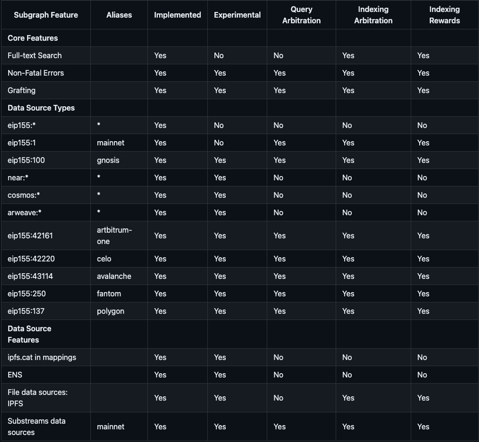
Task: Click the Core Features section row label
Action: click(x=33, y=38)
